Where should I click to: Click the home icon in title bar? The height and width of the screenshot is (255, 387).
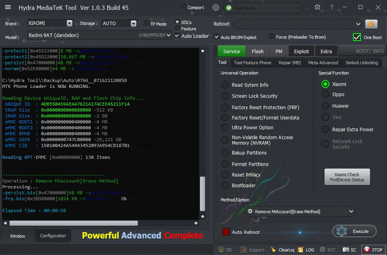click(317, 7)
